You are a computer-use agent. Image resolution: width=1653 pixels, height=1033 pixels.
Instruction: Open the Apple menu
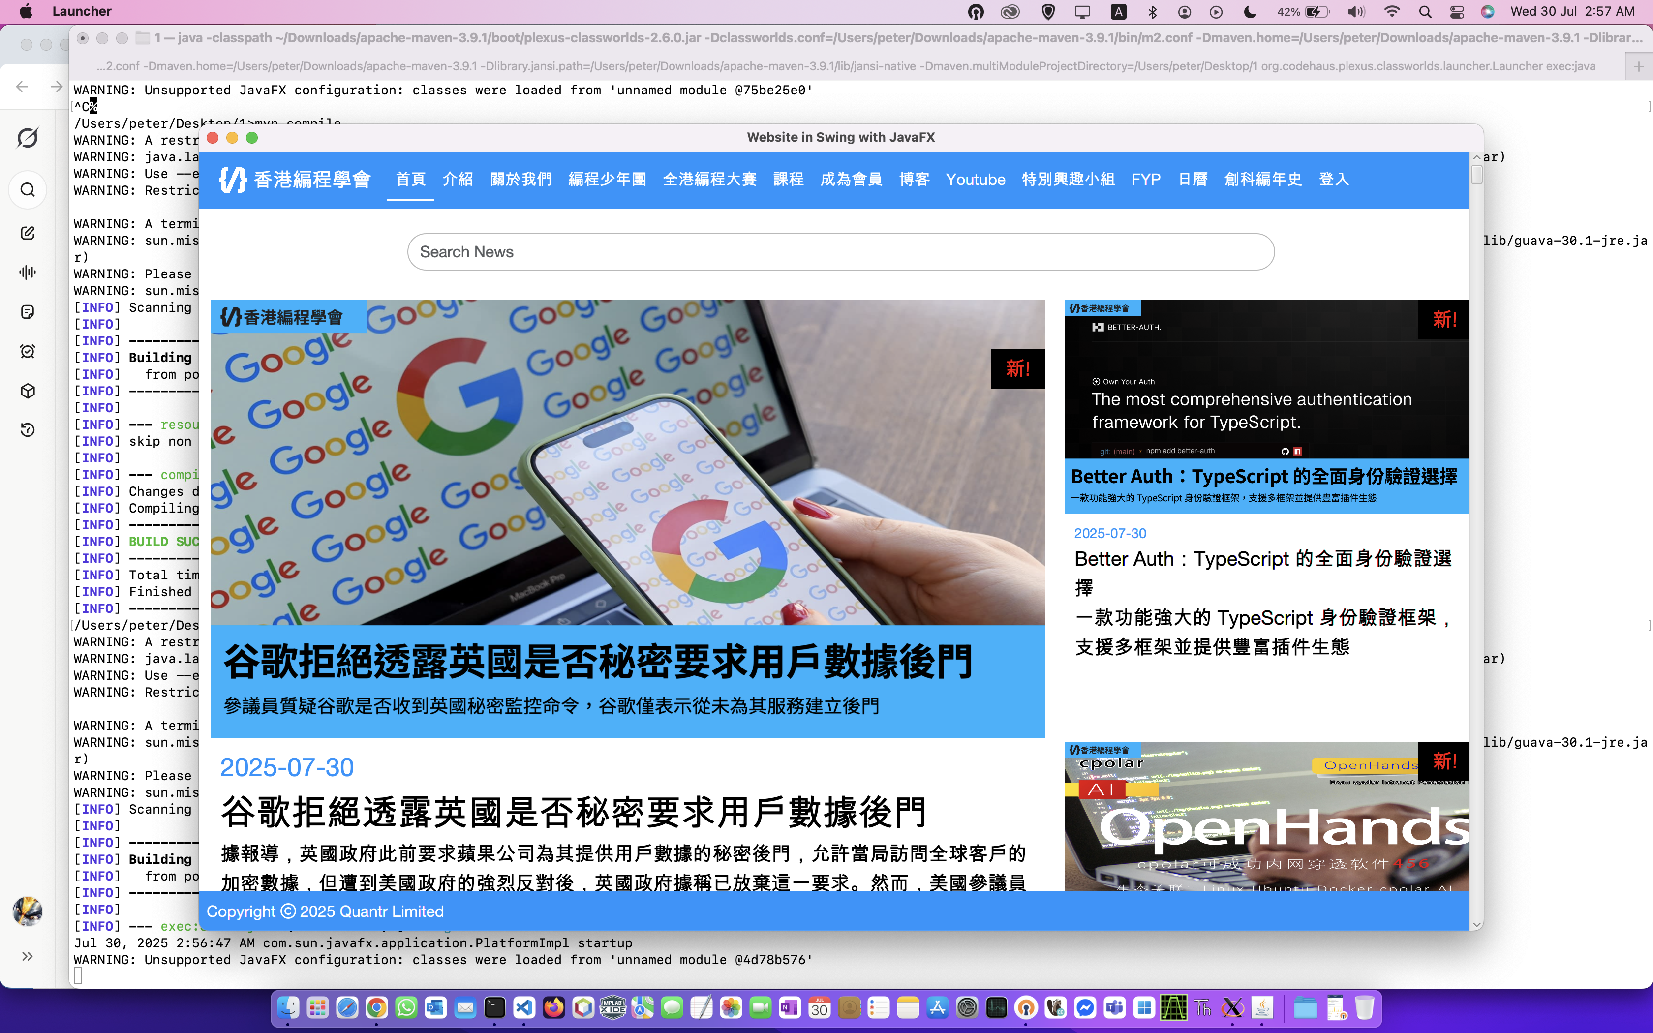click(26, 12)
